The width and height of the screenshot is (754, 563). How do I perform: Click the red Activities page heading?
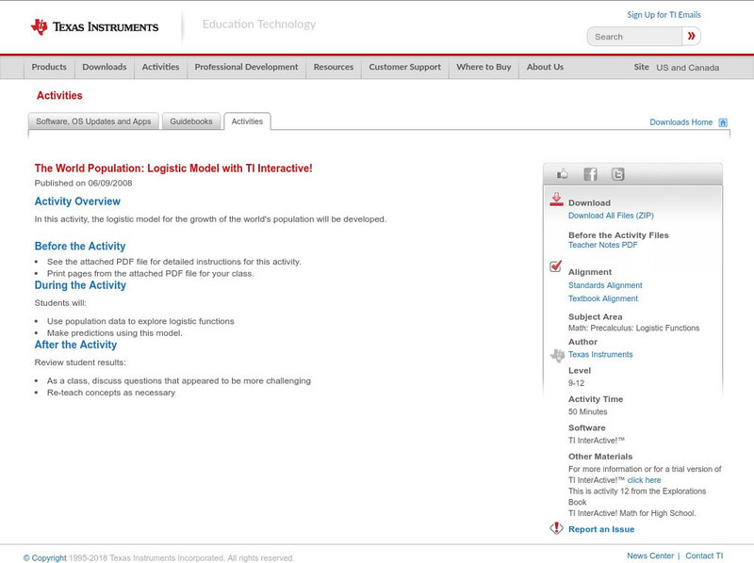(59, 96)
